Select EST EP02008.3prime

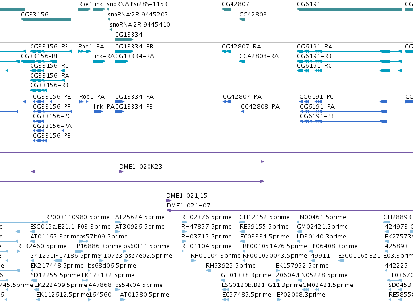click(x=301, y=295)
